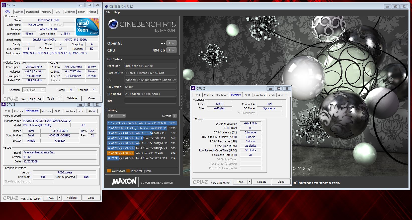The width and height of the screenshot is (412, 220).
Task: Select highlighted ranking row Xeon X5470 494
Action: [x=142, y=153]
